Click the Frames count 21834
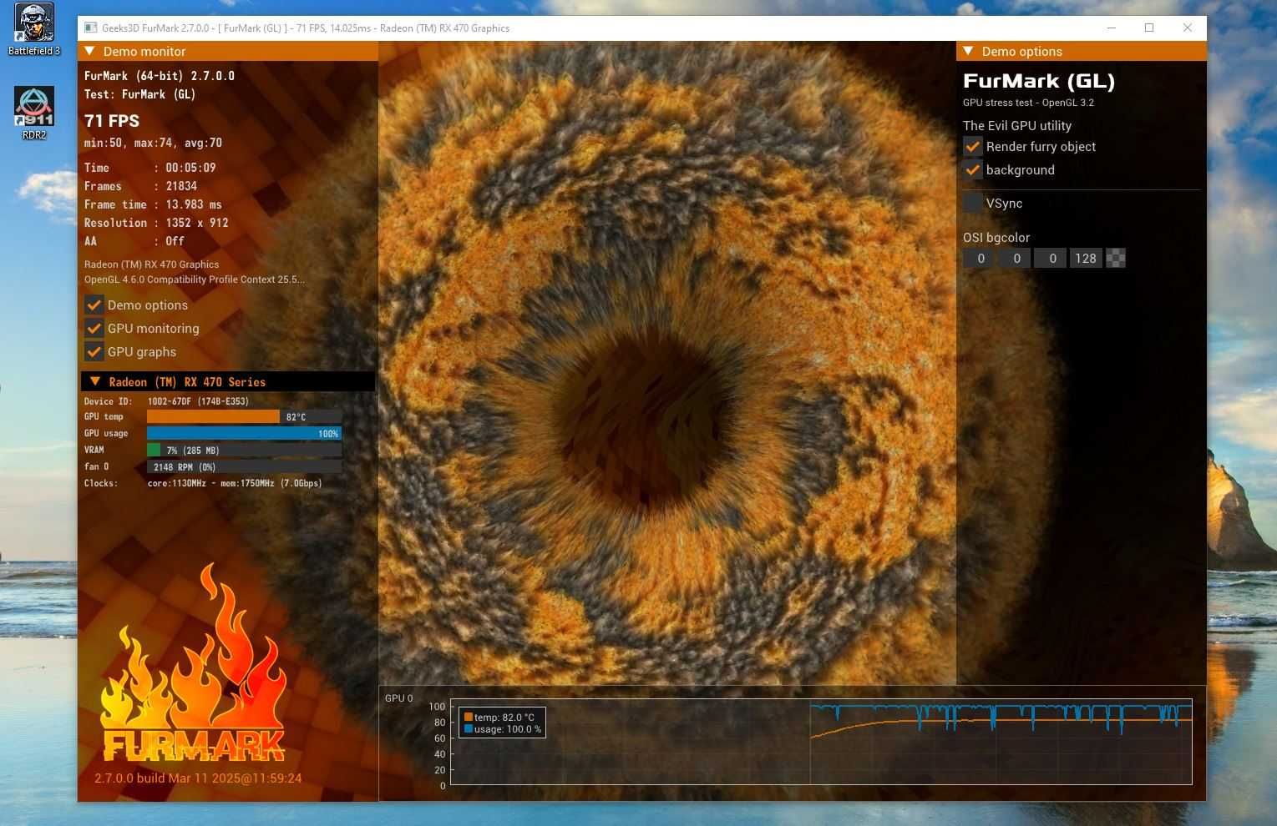This screenshot has width=1277, height=826. click(181, 186)
